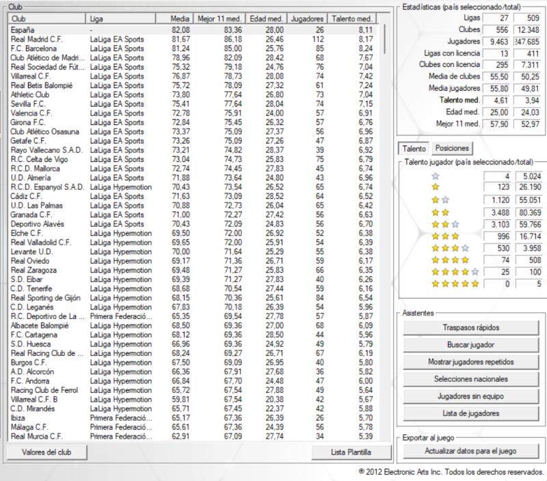Select C.D. Mirandés row
Screen dimensions: 547x481
pyautogui.click(x=194, y=409)
